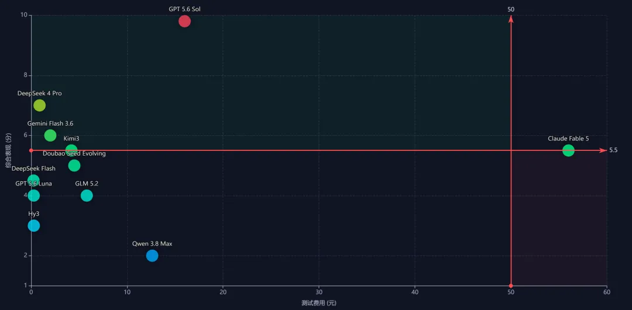Click the 'Hy3' label text
The height and width of the screenshot is (310, 632).
coord(34,213)
